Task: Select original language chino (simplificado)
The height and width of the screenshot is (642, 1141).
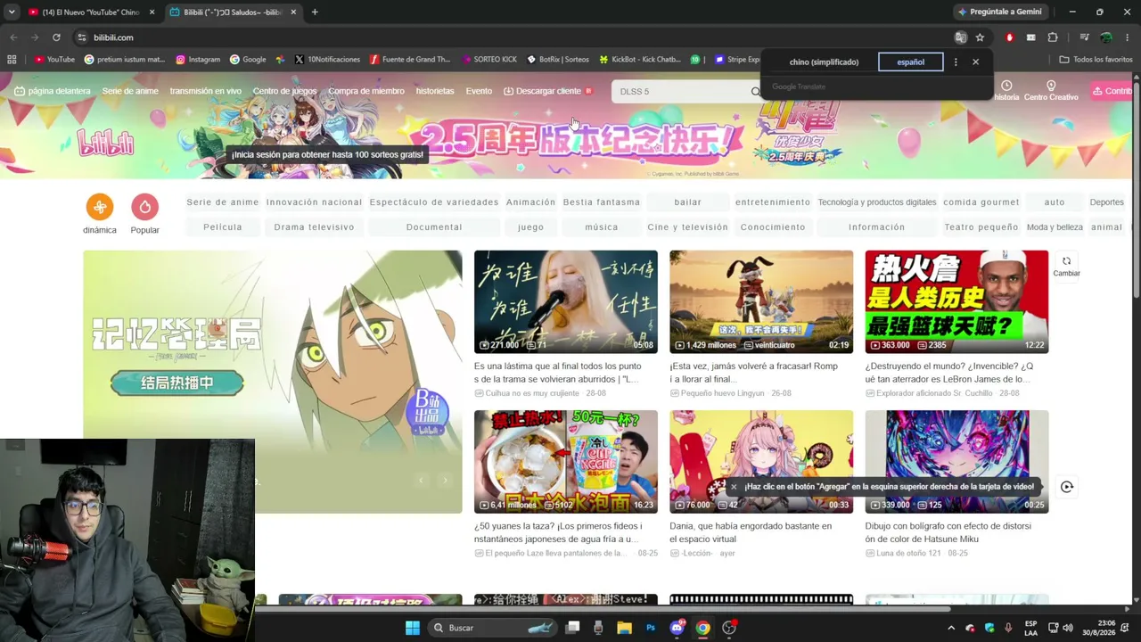Action: point(824,62)
